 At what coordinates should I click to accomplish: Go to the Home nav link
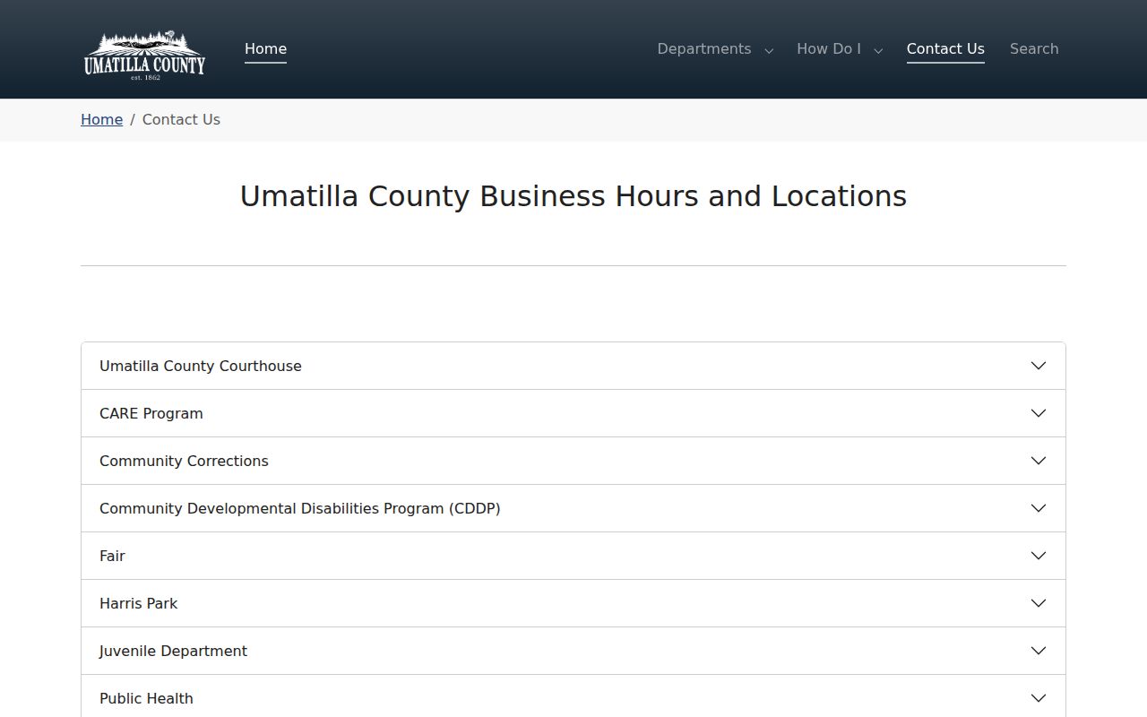click(265, 49)
